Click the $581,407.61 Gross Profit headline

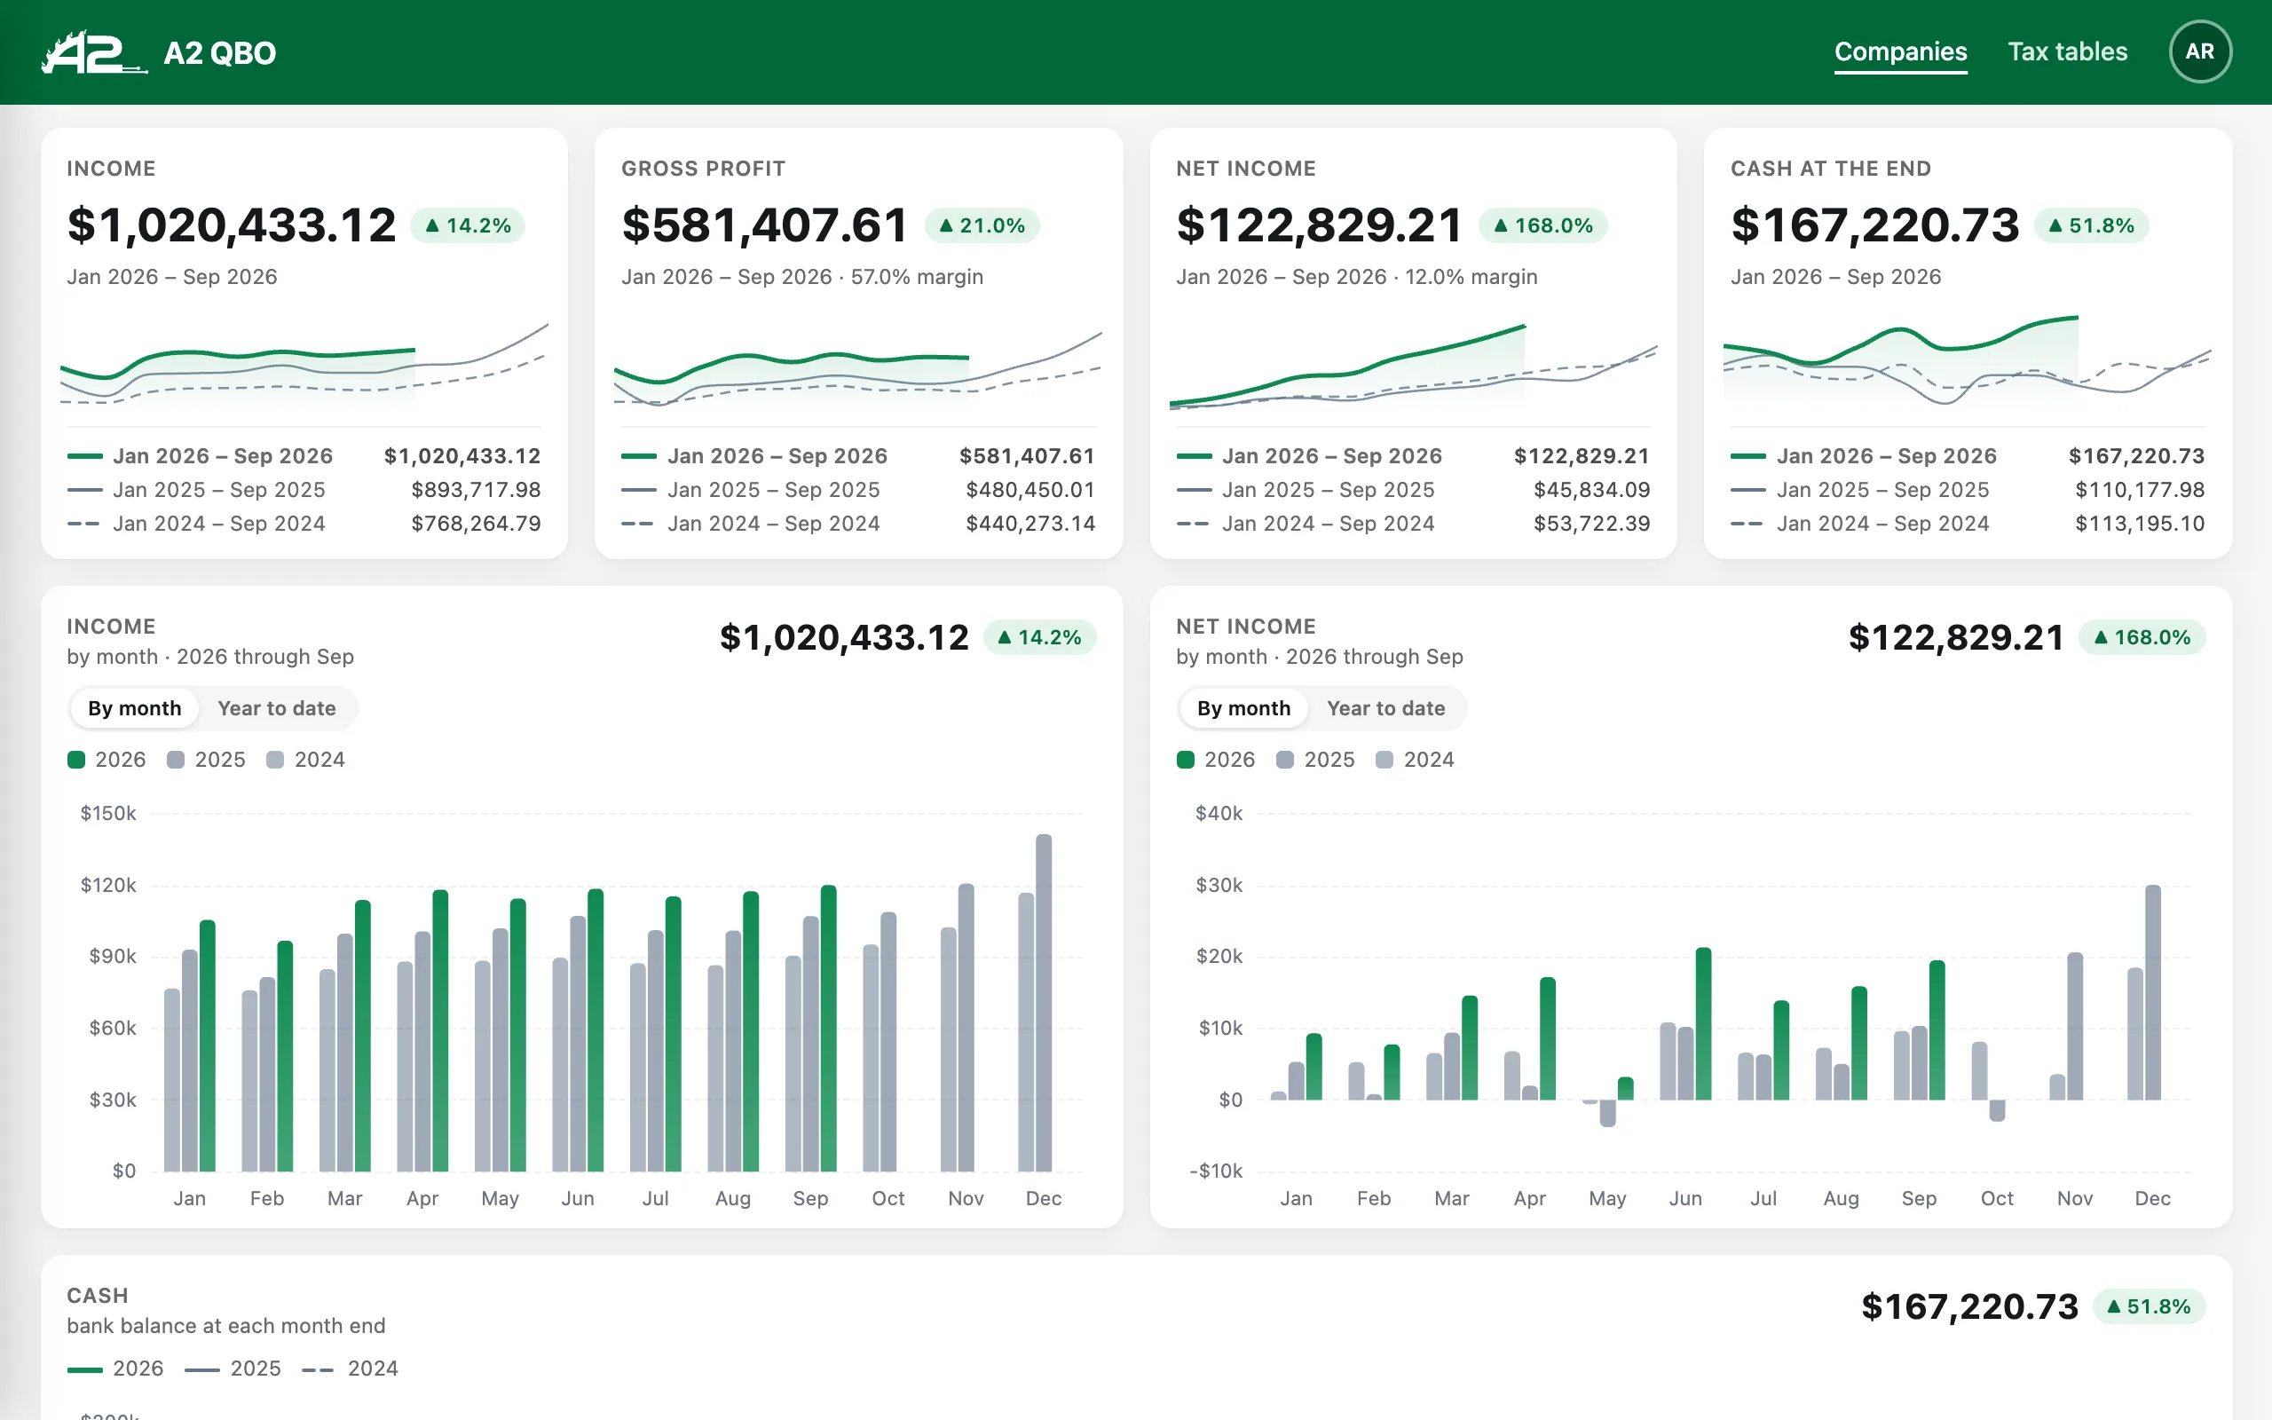pyautogui.click(x=765, y=225)
